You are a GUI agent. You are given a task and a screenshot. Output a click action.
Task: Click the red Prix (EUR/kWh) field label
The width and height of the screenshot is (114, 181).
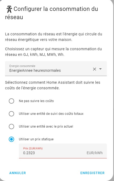coord(33,148)
